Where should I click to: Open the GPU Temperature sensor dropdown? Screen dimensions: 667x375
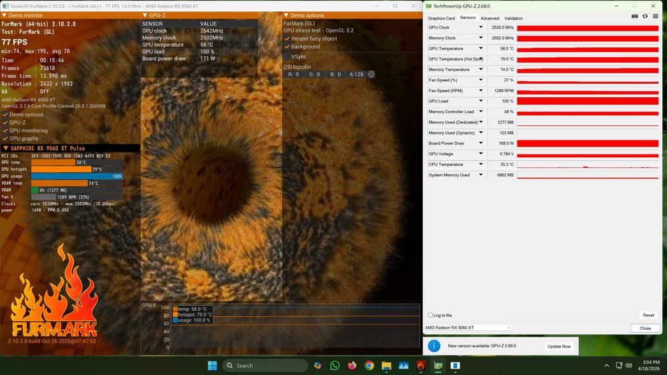coord(481,49)
